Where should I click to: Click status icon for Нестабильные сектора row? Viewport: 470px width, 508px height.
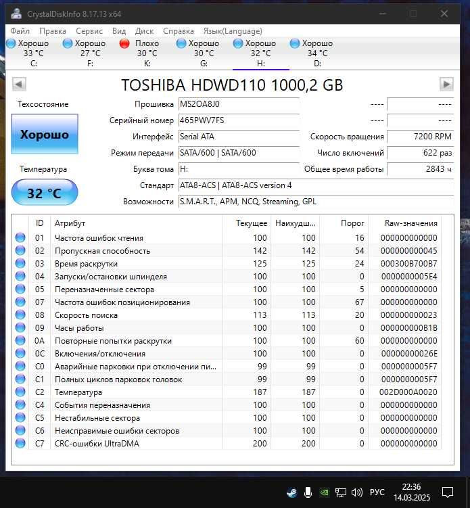[x=20, y=417]
